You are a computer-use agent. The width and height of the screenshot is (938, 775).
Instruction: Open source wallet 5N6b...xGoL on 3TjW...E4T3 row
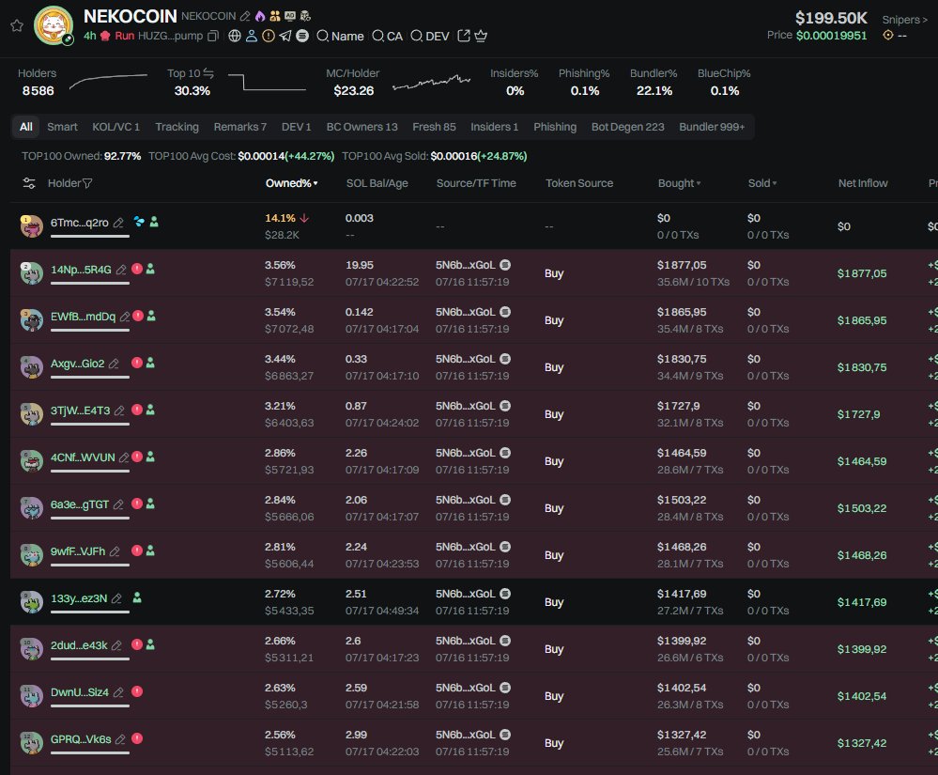[x=466, y=406]
